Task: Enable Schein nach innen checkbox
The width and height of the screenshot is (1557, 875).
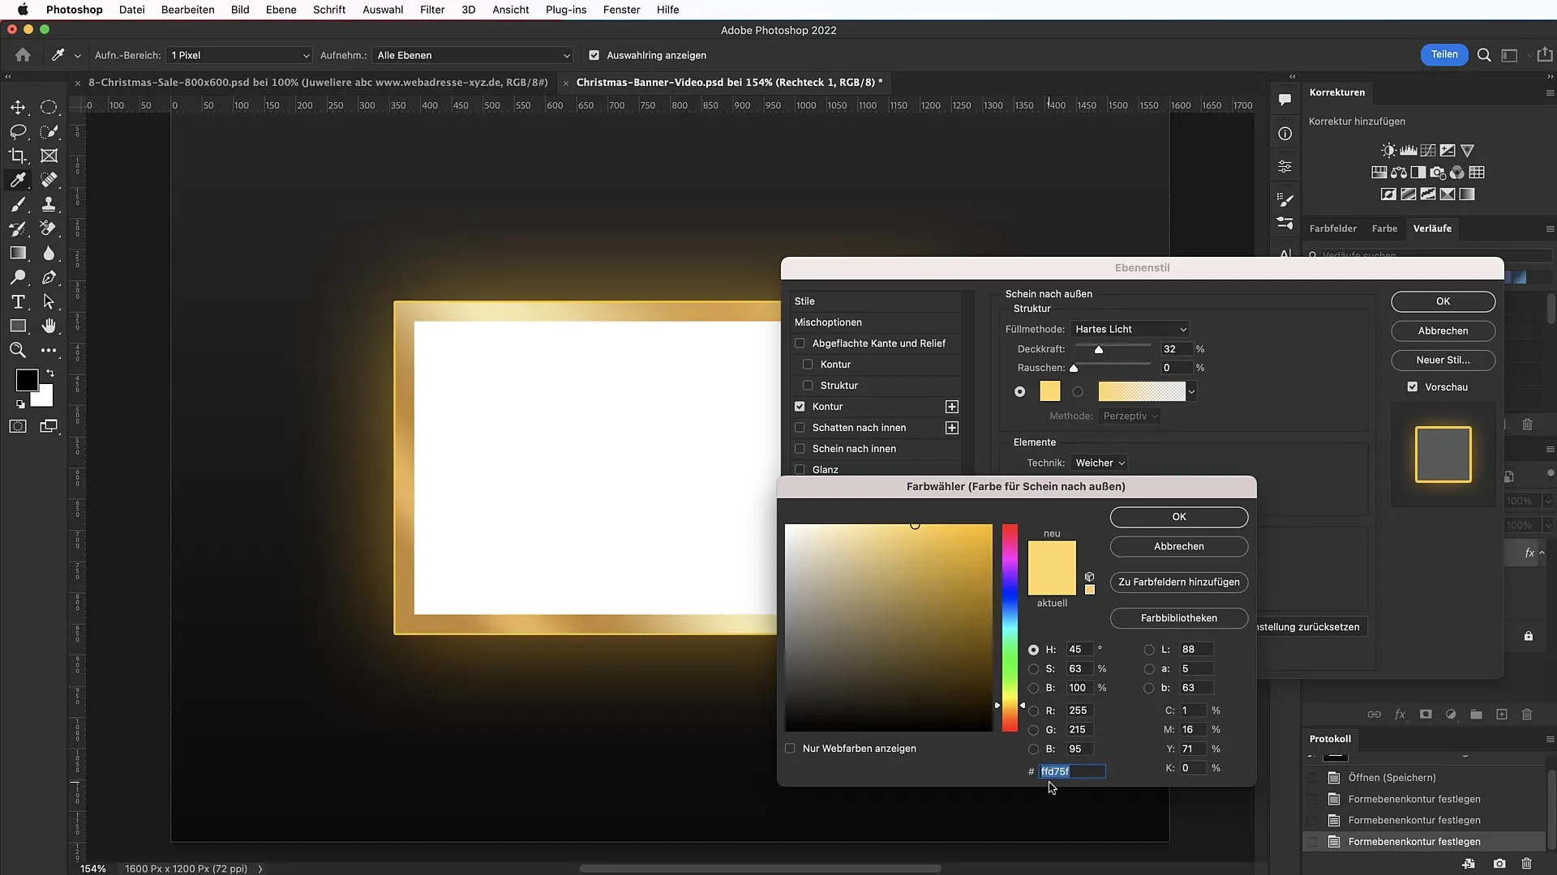Action: pos(800,449)
